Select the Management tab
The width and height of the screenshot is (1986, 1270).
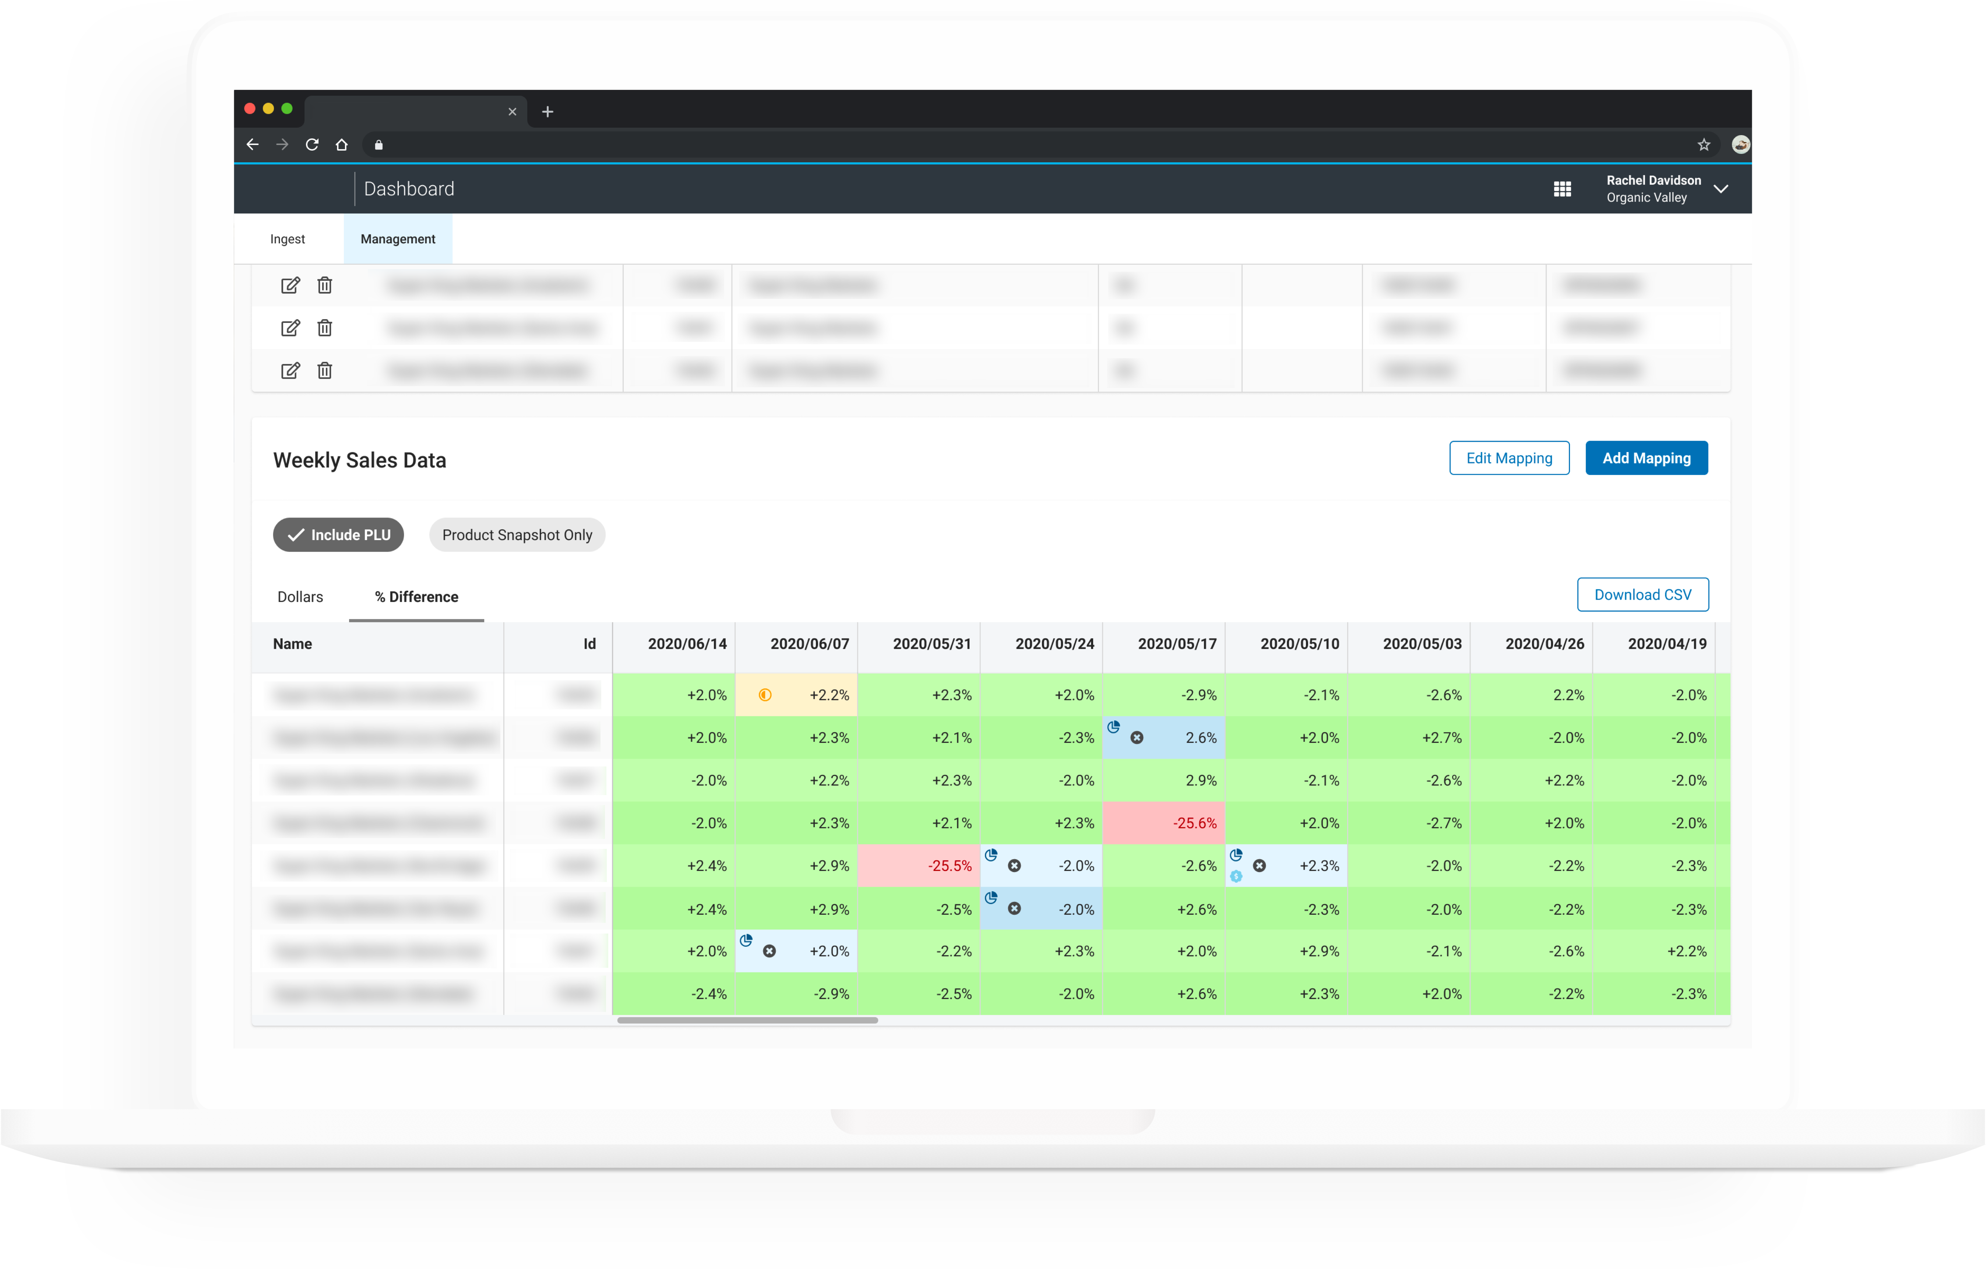click(398, 239)
